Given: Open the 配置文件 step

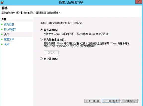Looking at the screenshot, I should pyautogui.click(x=9, y=39).
